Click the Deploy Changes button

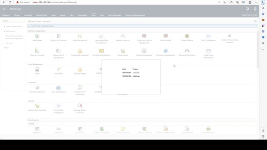tap(35, 21)
